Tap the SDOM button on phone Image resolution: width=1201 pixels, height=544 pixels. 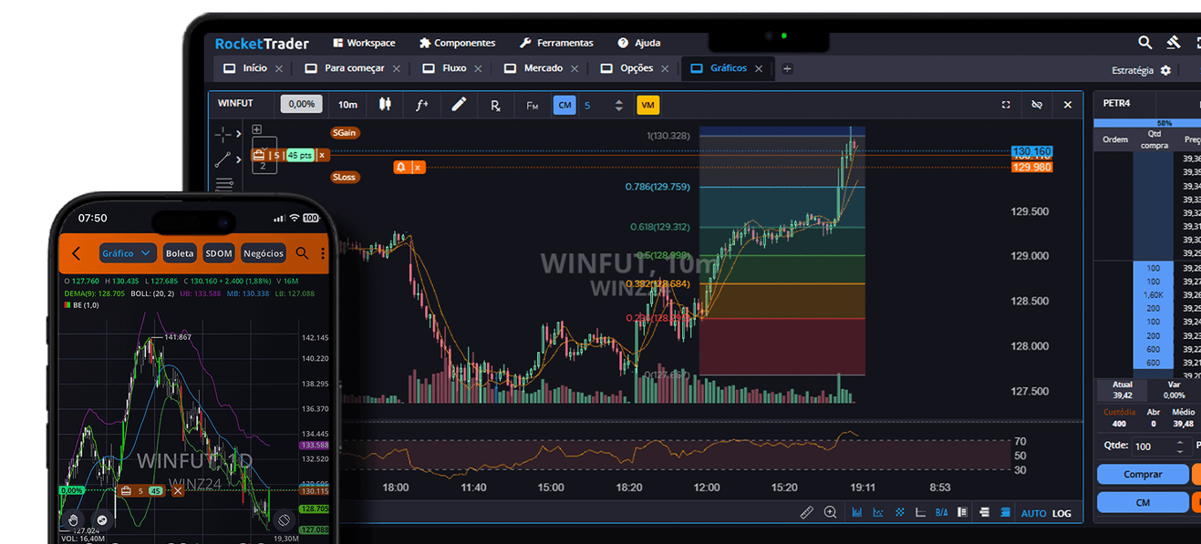pyautogui.click(x=219, y=253)
